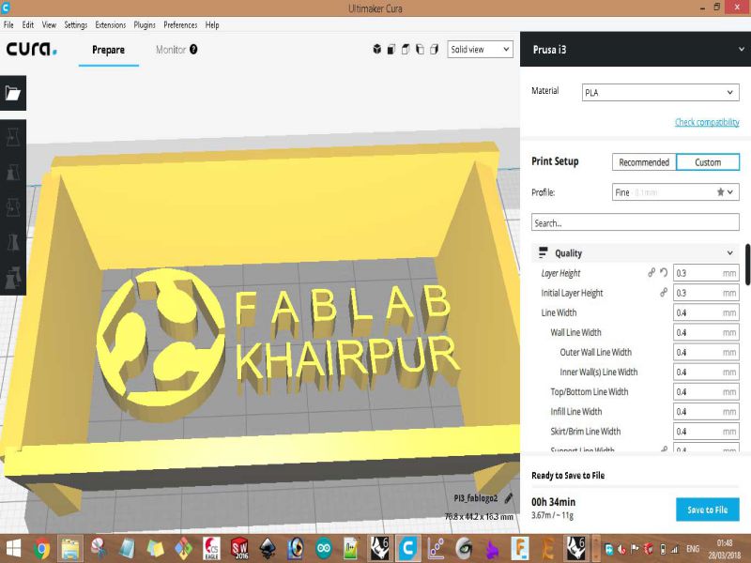Switch camera to 3D perspective view cube
Viewport: 751px width, 563px height.
[377, 50]
